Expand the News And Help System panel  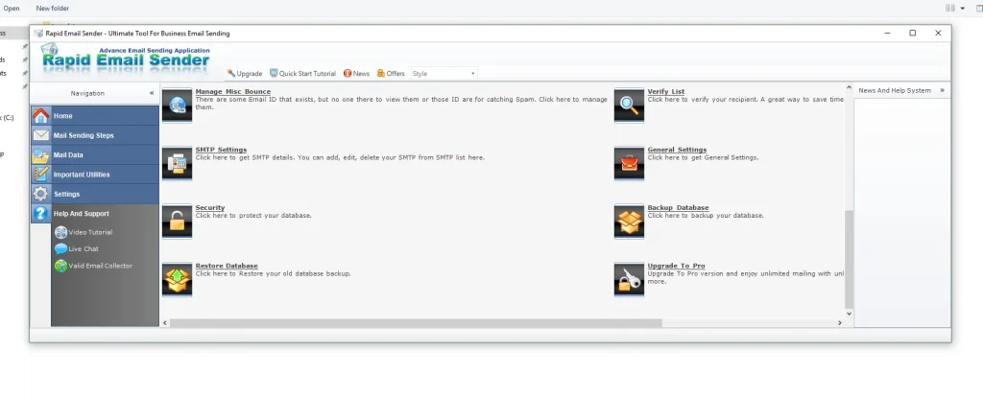click(x=942, y=90)
